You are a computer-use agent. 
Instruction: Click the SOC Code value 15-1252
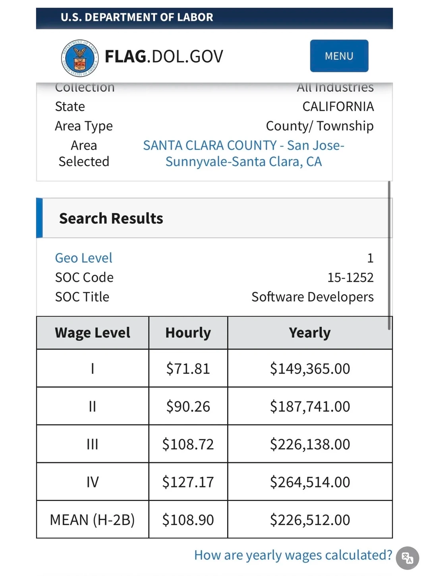click(350, 277)
